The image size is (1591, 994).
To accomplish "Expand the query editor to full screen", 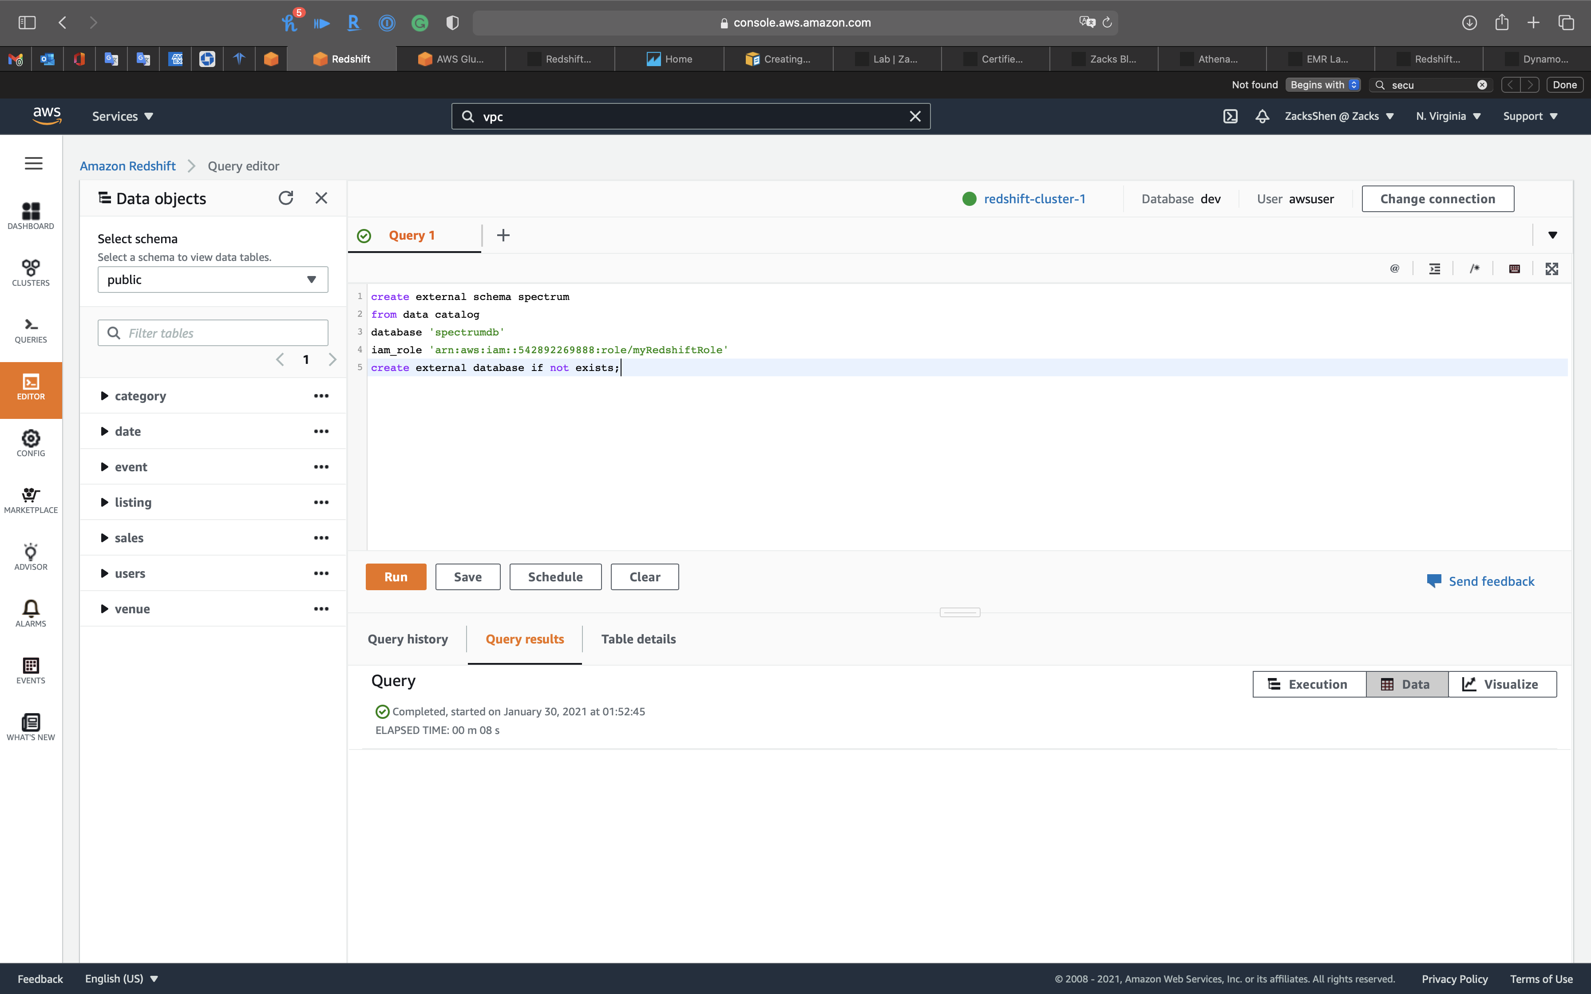I will pos(1551,268).
